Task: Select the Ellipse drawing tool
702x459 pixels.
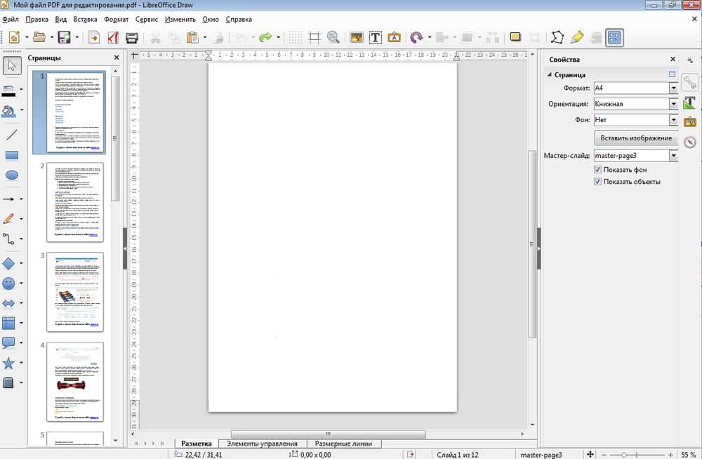Action: (12, 175)
